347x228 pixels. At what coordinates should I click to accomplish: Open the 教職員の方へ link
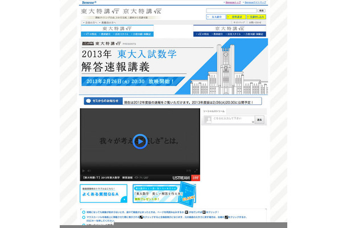[x=108, y=23]
